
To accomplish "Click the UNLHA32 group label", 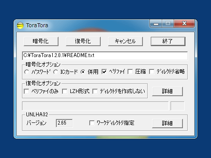I will click(37, 115).
